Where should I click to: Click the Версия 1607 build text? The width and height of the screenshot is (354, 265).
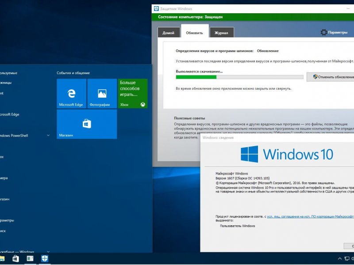coord(242,178)
